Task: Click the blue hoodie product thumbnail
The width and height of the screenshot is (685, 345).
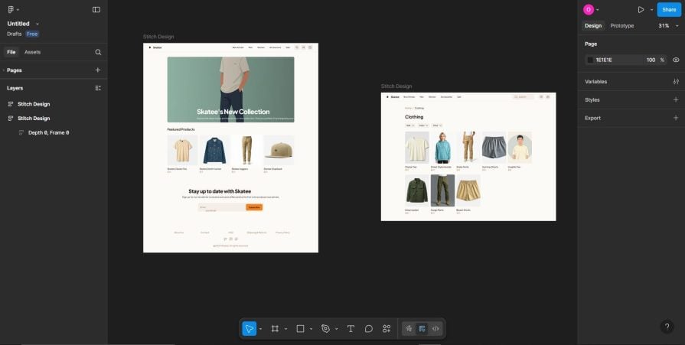Action: point(442,148)
